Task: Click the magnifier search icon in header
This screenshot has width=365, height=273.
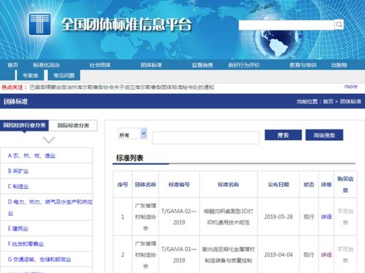Action: pos(339,25)
